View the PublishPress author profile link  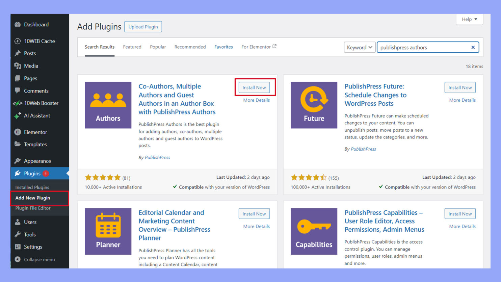[x=157, y=157]
